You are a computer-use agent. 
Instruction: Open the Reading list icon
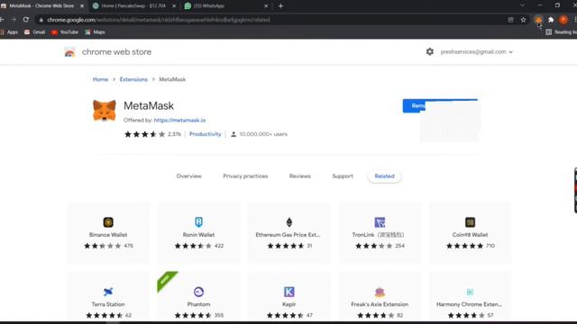pos(549,32)
